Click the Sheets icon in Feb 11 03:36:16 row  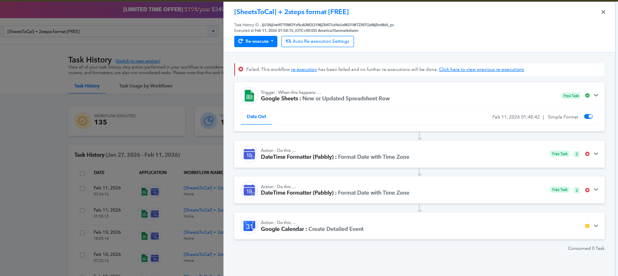(144, 191)
